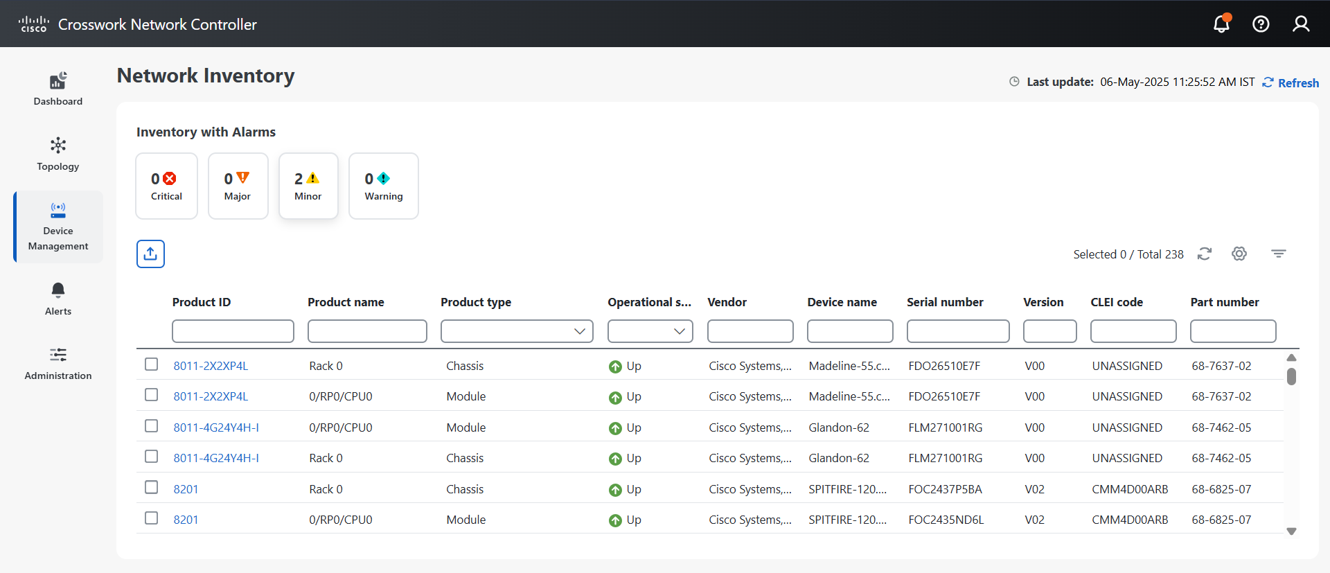Image resolution: width=1330 pixels, height=573 pixels.
Task: Click table scrollbar down arrow
Action: point(1291,531)
